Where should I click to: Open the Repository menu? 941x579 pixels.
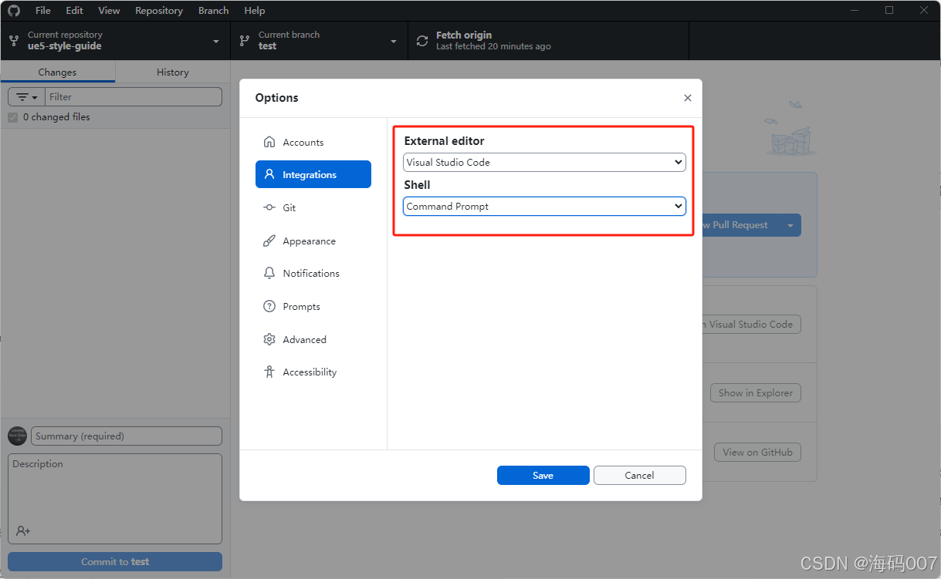pos(159,11)
